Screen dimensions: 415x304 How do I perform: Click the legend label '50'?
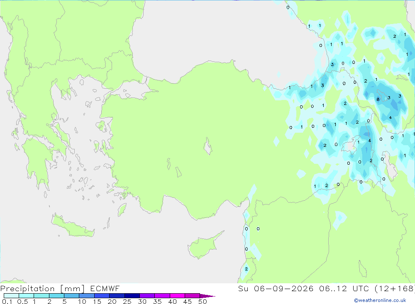pyautogui.click(x=203, y=302)
